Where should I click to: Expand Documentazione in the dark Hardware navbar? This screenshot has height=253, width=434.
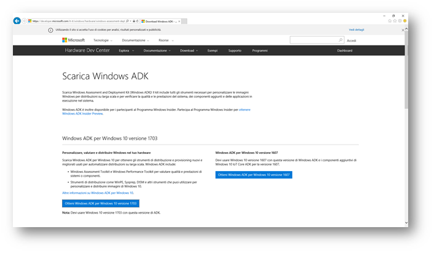coord(157,50)
